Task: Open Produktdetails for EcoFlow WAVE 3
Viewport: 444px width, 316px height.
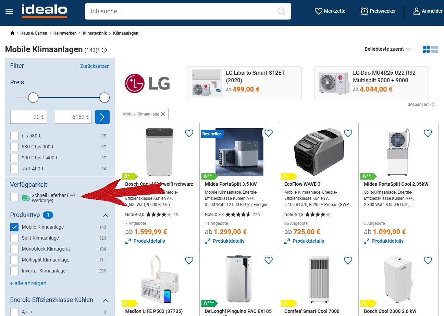Action: 304,241
